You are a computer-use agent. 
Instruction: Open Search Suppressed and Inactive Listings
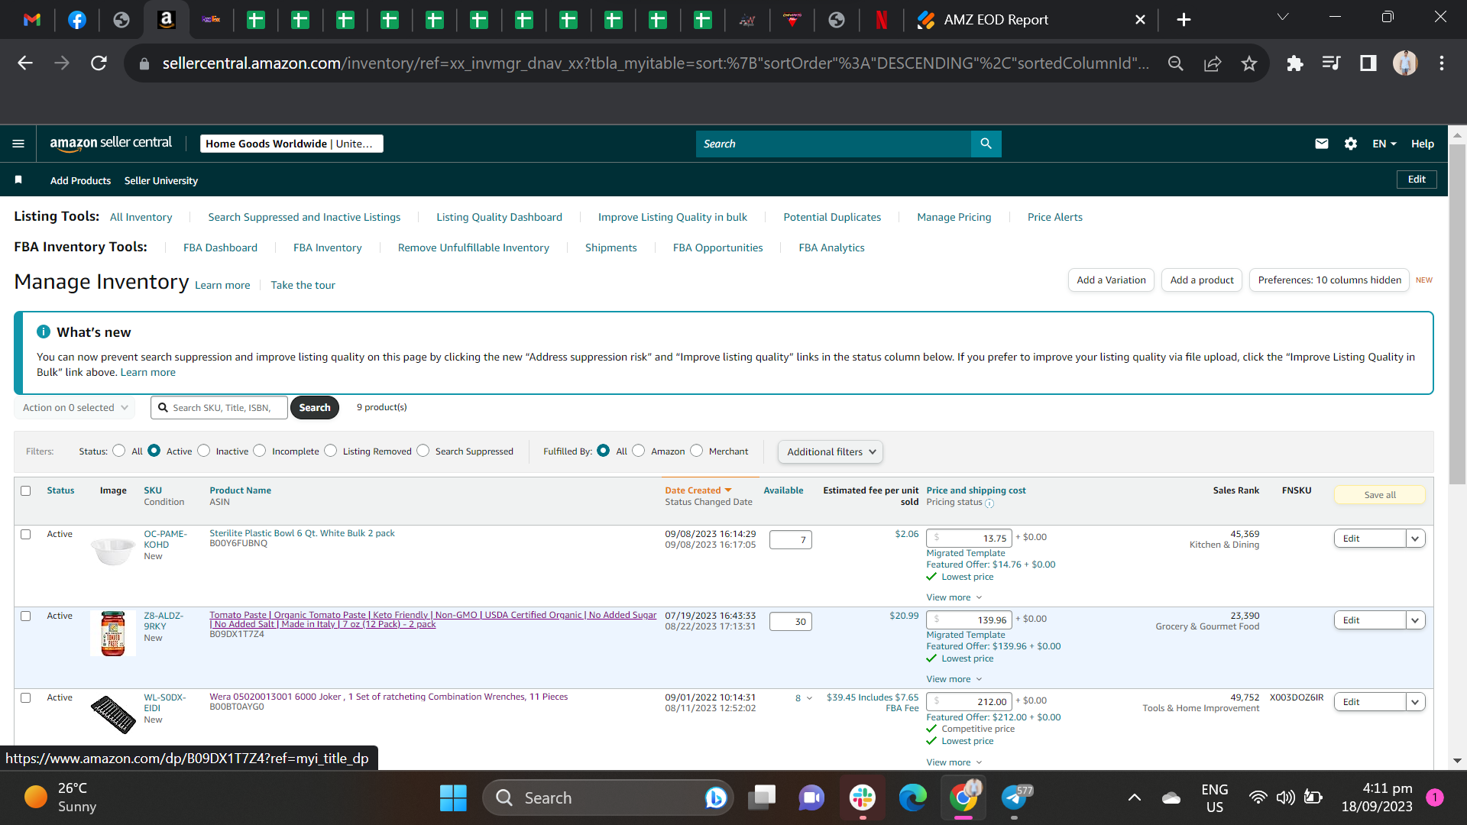(x=304, y=217)
